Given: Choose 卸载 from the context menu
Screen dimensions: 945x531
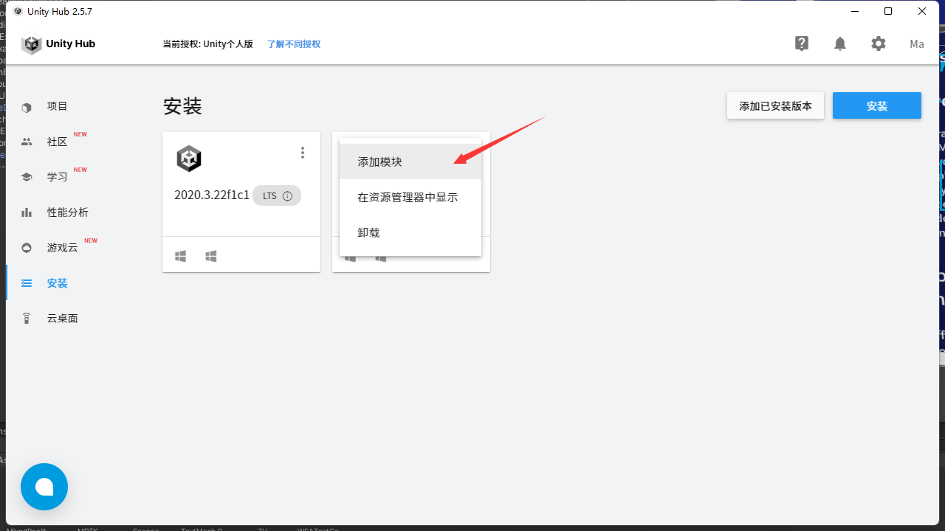Looking at the screenshot, I should point(410,232).
